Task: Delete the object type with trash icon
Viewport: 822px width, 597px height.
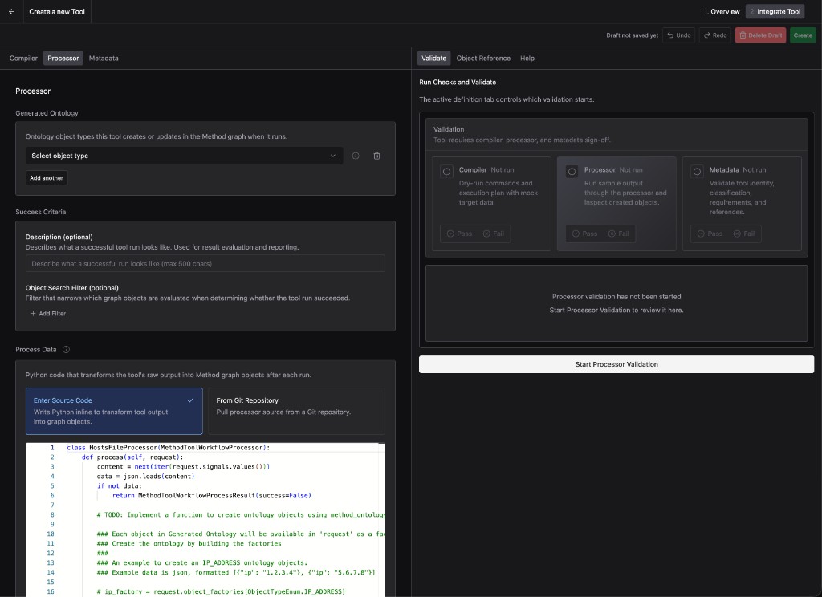Action: pyautogui.click(x=376, y=156)
